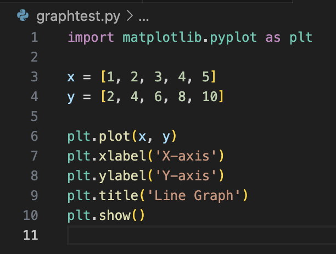Click 'pyplot' in the import statement

pyautogui.click(x=233, y=38)
